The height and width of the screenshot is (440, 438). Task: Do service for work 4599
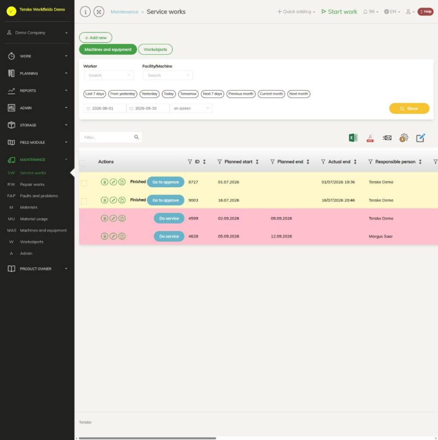[x=169, y=218]
